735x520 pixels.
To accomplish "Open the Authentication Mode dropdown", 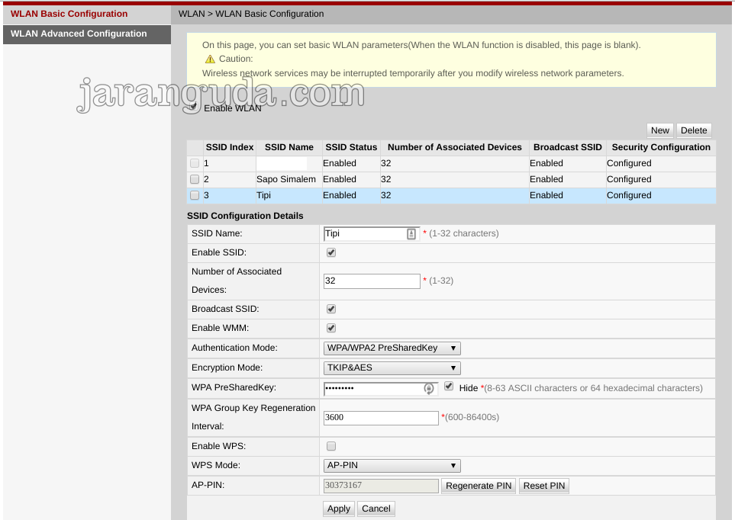I will point(392,348).
